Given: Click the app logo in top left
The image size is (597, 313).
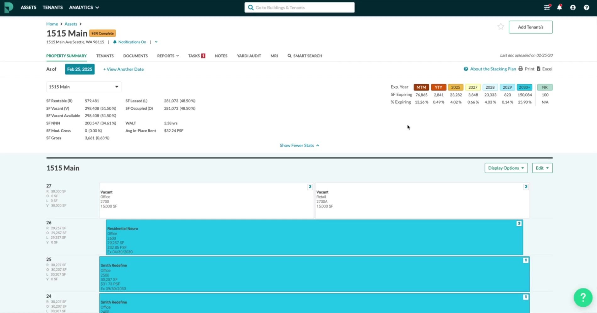Looking at the screenshot, I should [9, 7].
